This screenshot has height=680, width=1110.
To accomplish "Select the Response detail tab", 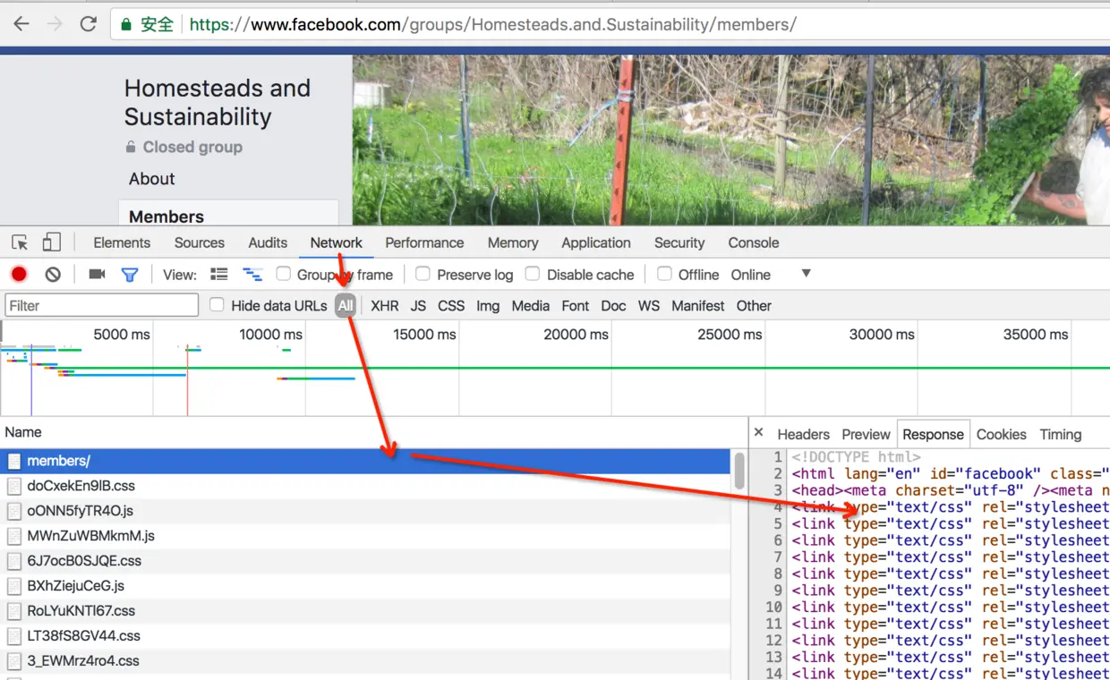I will click(x=933, y=434).
